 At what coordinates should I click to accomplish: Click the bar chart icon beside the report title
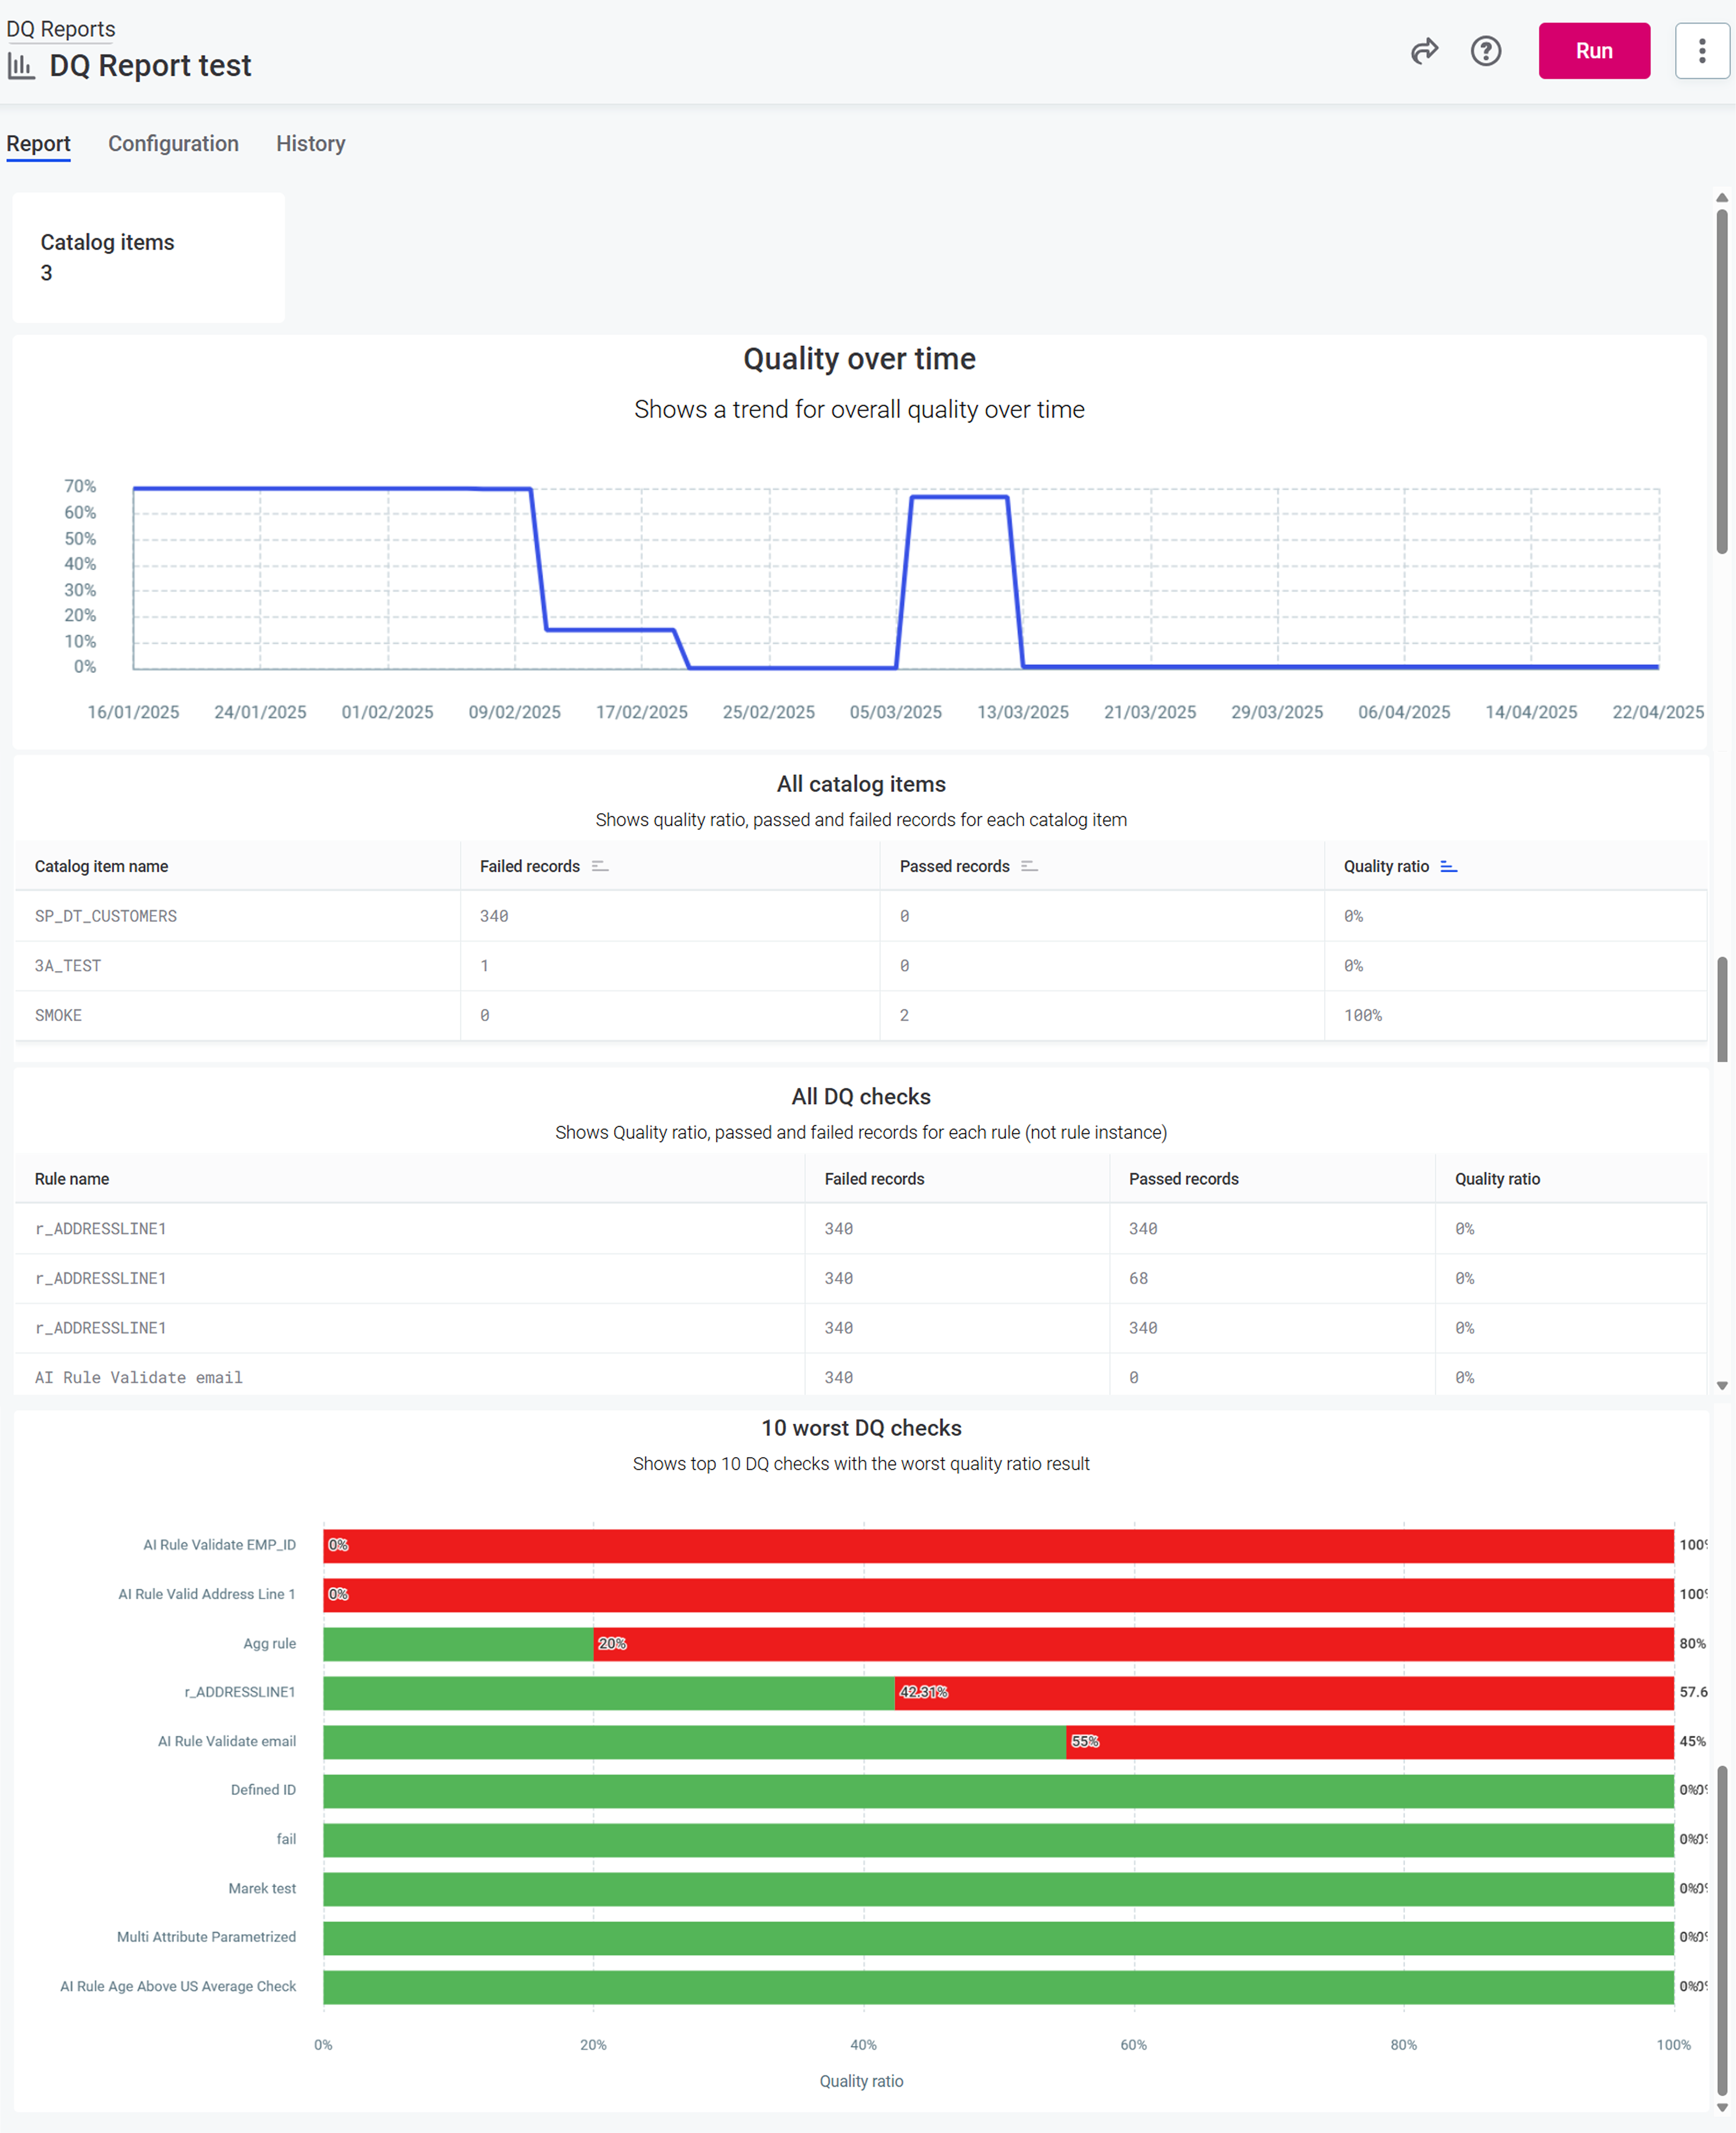pos(21,66)
